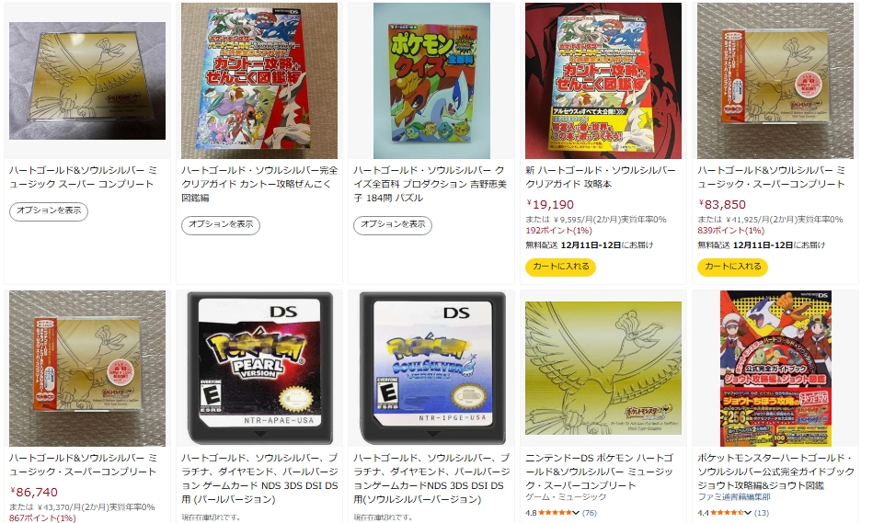Show options for the Music Super Complete listing
The height and width of the screenshot is (523, 884).
tap(49, 210)
